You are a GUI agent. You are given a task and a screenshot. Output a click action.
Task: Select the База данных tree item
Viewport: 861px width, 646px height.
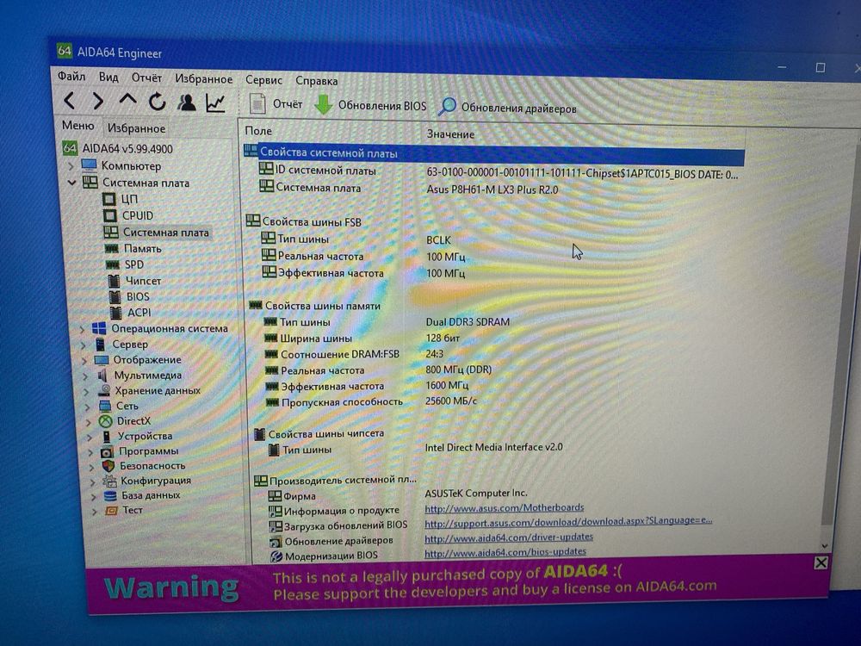pos(143,495)
